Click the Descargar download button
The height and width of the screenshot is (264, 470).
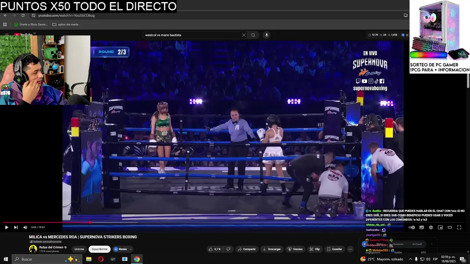pyautogui.click(x=272, y=249)
